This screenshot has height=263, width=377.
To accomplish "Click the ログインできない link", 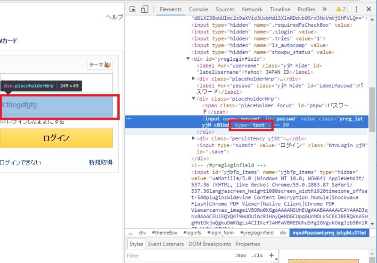I will coord(20,162).
